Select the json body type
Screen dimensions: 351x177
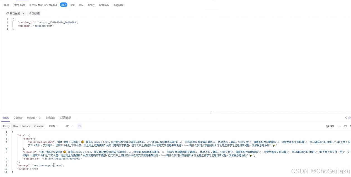click(64, 5)
